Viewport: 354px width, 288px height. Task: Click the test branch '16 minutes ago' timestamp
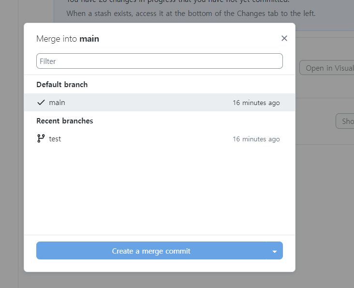coord(256,139)
